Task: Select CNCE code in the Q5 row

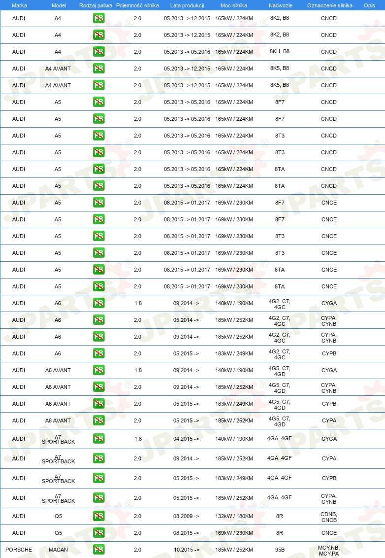Action: click(x=329, y=533)
